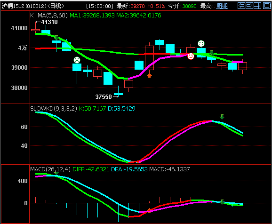
Task: Click the 41310 high price label
Action: tap(47, 22)
